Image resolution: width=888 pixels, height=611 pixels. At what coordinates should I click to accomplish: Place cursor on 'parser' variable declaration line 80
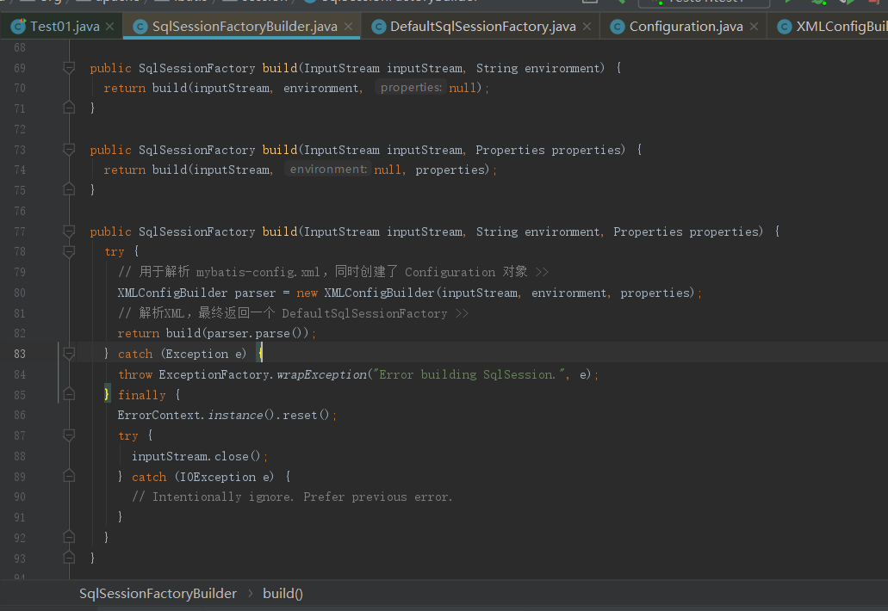(x=255, y=293)
